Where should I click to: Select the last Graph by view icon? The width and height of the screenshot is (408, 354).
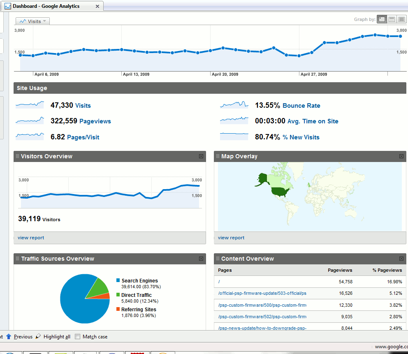401,19
